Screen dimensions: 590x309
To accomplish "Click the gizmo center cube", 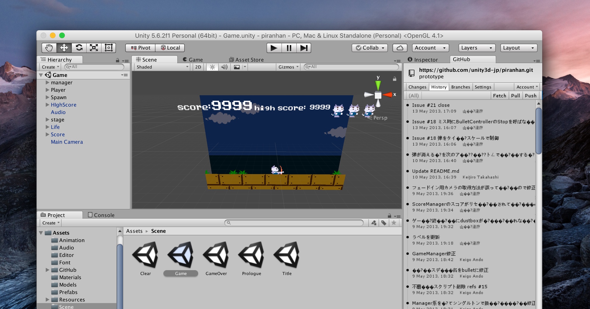I will click(x=378, y=95).
